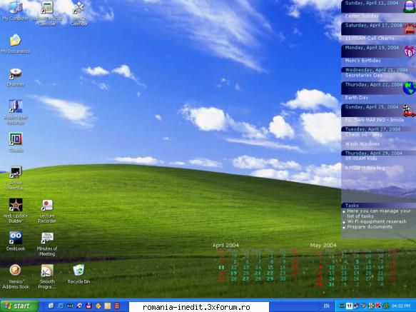Select the Secretaries Day event
The image size is (416, 312).
pos(364,76)
